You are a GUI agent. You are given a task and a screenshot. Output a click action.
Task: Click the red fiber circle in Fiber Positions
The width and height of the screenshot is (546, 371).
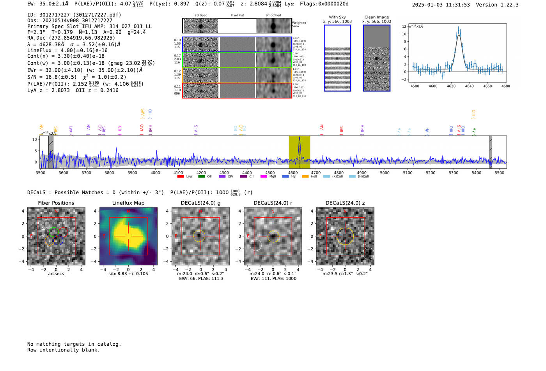pos(63,232)
